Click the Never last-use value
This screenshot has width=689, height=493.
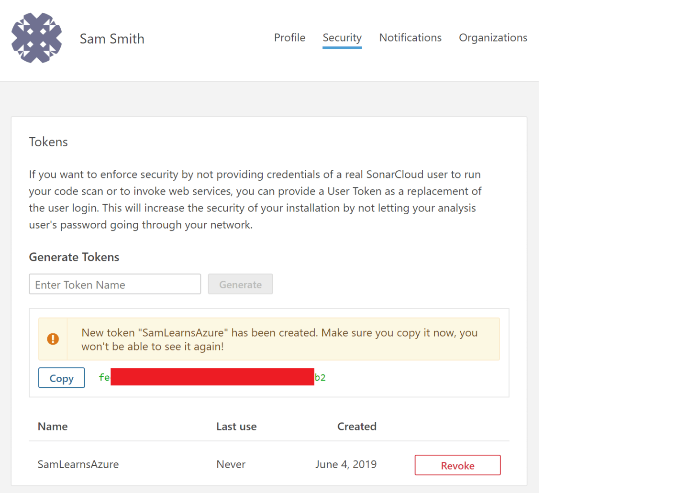[231, 464]
